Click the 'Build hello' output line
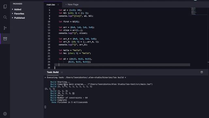 click(x=57, y=95)
